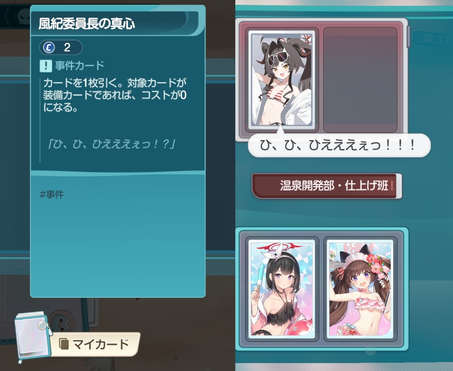This screenshot has width=453, height=371.
Task: Click the dimmed angry-face chat icon
Action: [x=24, y=16]
